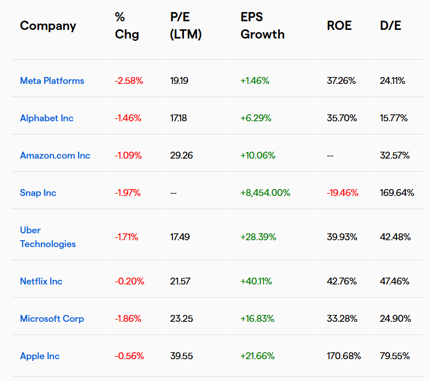Select Apple's ROE value 170.68%
This screenshot has height=381, width=430.
[x=344, y=356]
